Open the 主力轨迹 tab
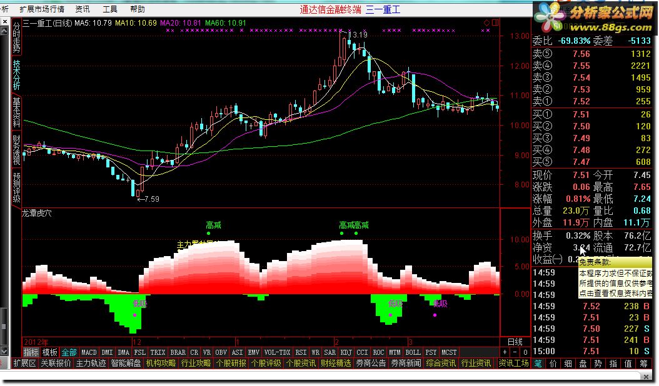 pos(91,363)
